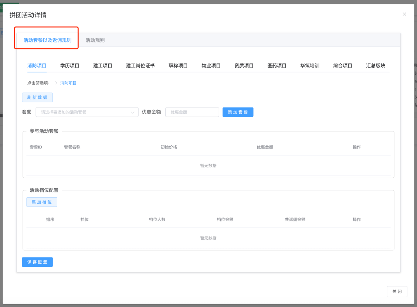Click the 消防项目 breadcrumb filter link

(68, 83)
